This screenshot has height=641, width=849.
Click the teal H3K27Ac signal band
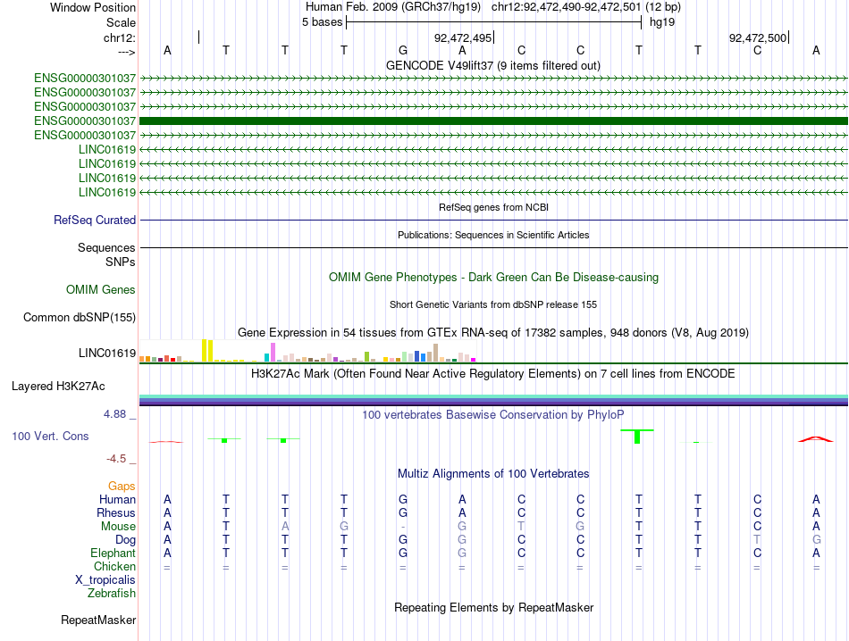(493, 396)
